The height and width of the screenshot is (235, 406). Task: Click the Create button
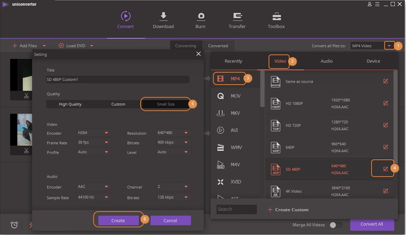pyautogui.click(x=118, y=220)
